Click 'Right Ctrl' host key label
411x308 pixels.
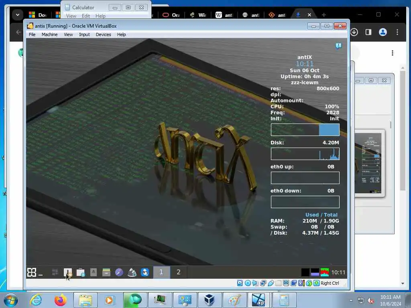(330, 283)
